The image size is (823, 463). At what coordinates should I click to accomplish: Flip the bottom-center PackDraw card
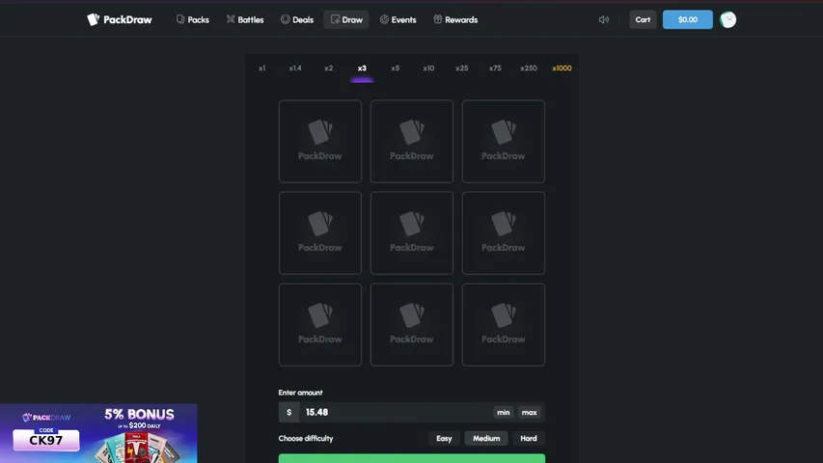[x=411, y=324]
